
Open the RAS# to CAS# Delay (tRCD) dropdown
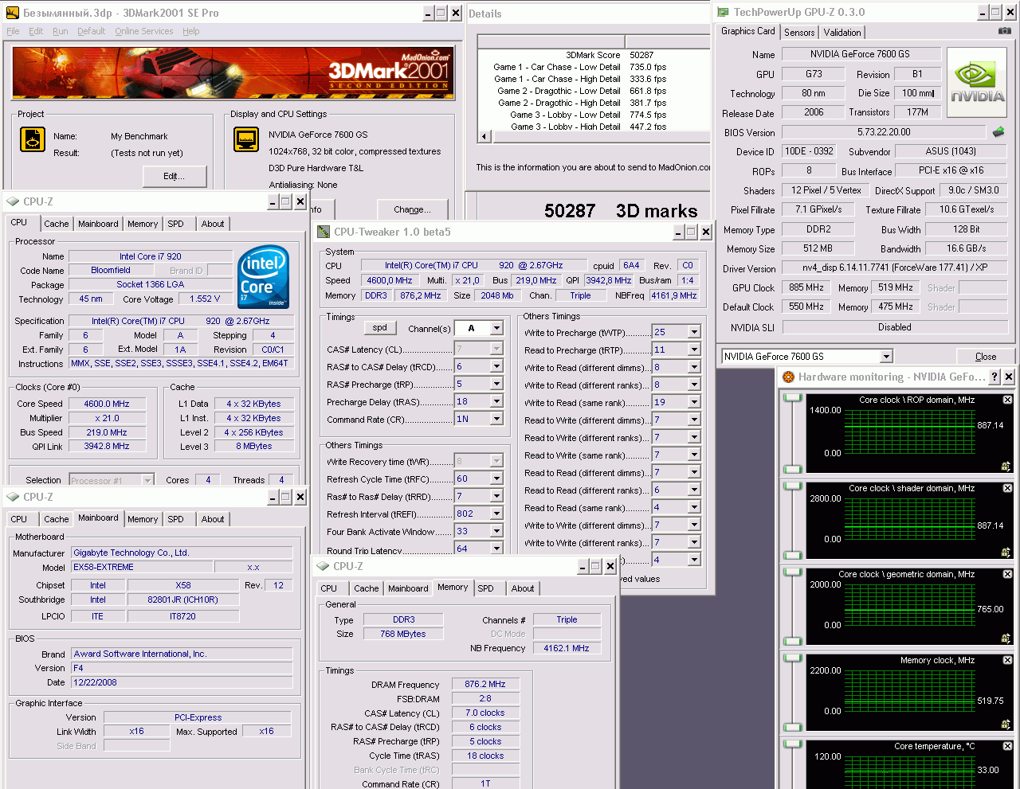pos(496,366)
